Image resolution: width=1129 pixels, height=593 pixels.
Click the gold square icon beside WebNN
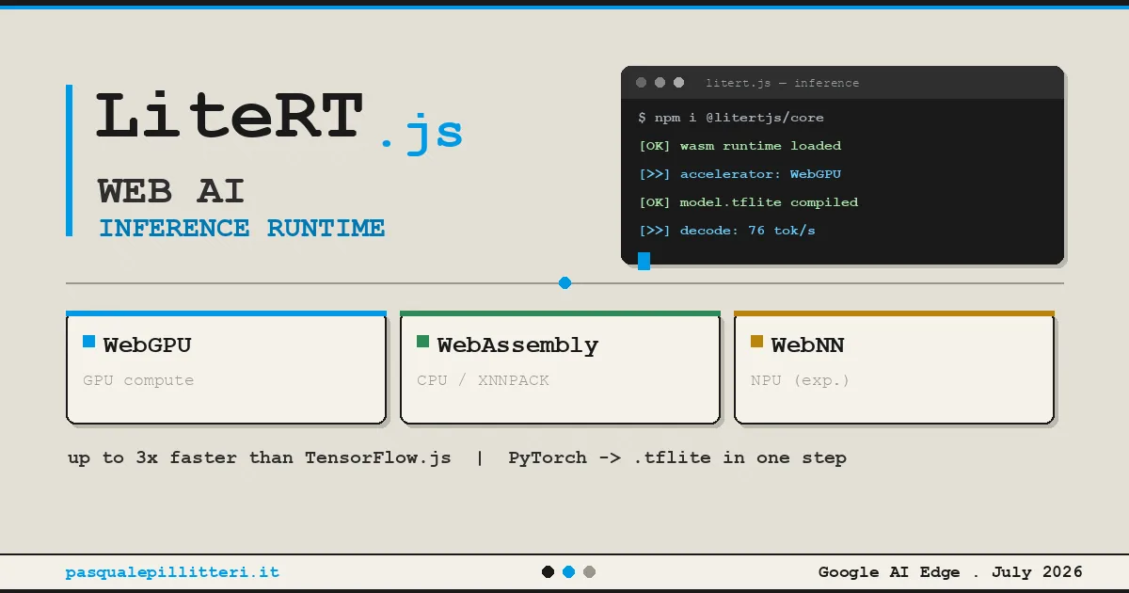pos(757,342)
